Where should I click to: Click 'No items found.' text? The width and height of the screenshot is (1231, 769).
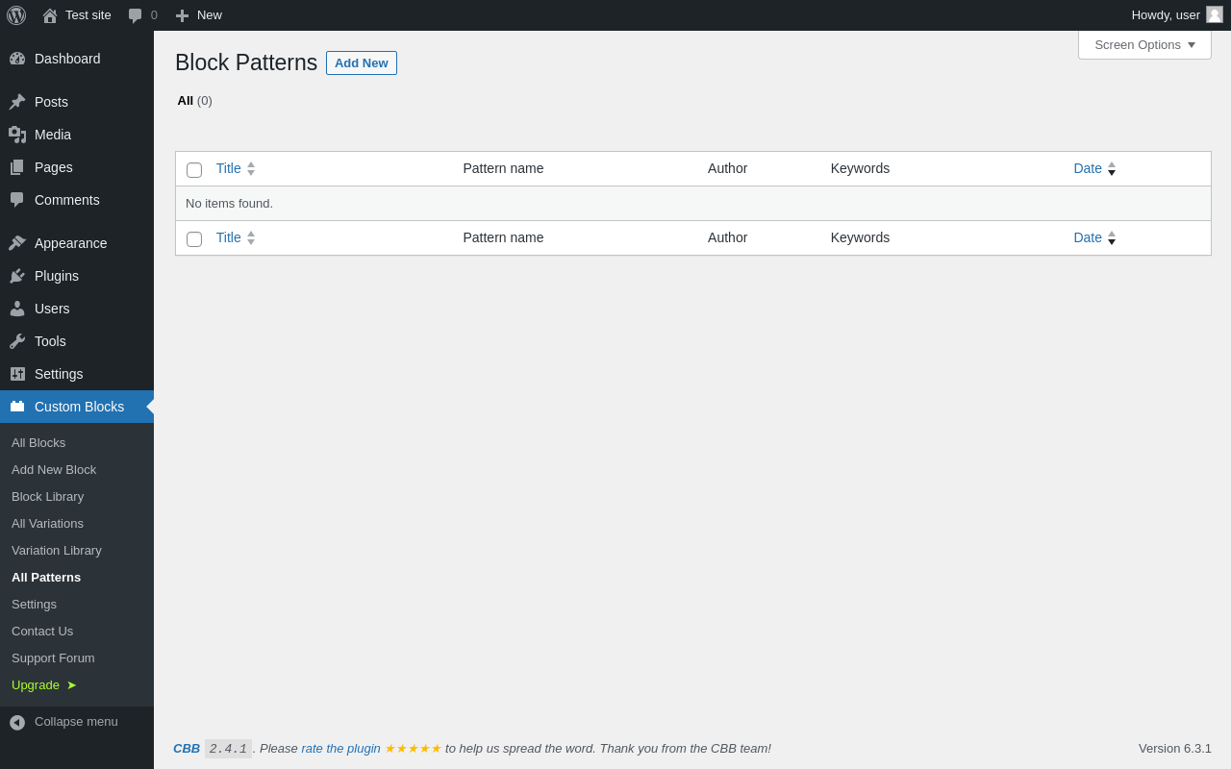pyautogui.click(x=229, y=204)
